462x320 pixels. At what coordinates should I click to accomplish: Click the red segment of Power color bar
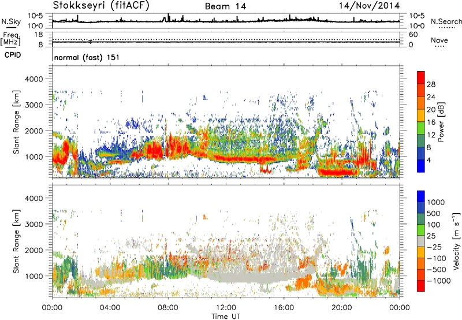(421, 78)
